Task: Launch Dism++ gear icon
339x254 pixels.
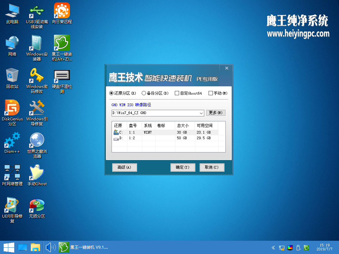Action: [x=12, y=143]
